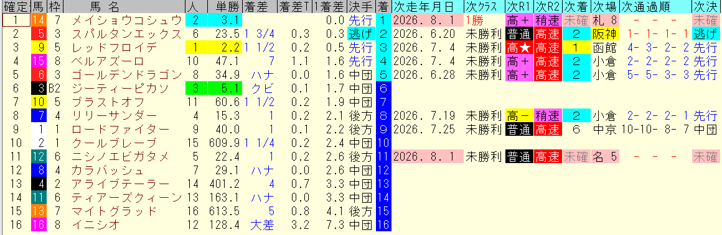Image resolution: width=722 pixels, height=235 pixels.
Task: Click horse number 14 orange cell
Action: [38, 20]
